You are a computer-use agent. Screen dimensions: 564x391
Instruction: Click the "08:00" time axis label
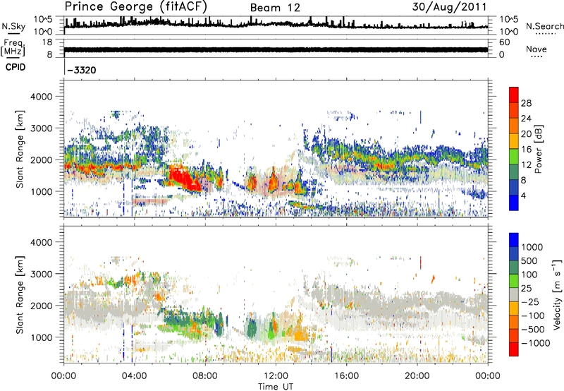point(205,376)
